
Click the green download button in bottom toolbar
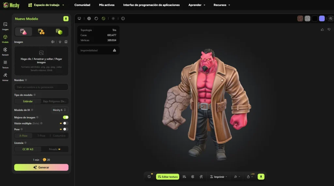tap(261, 177)
